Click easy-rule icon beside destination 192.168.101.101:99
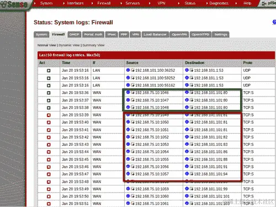 192,189
